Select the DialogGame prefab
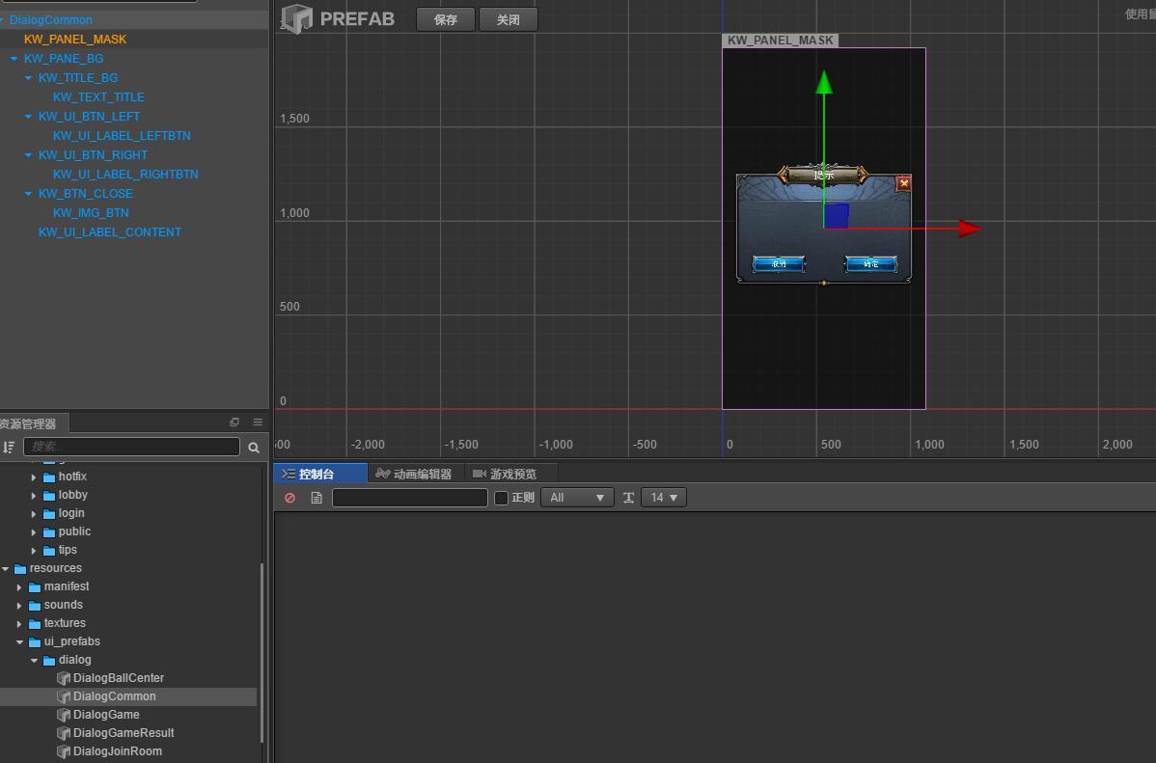The width and height of the screenshot is (1156, 763). pos(106,715)
